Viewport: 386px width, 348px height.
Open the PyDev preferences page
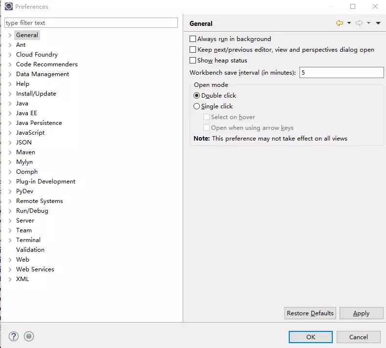coord(24,191)
